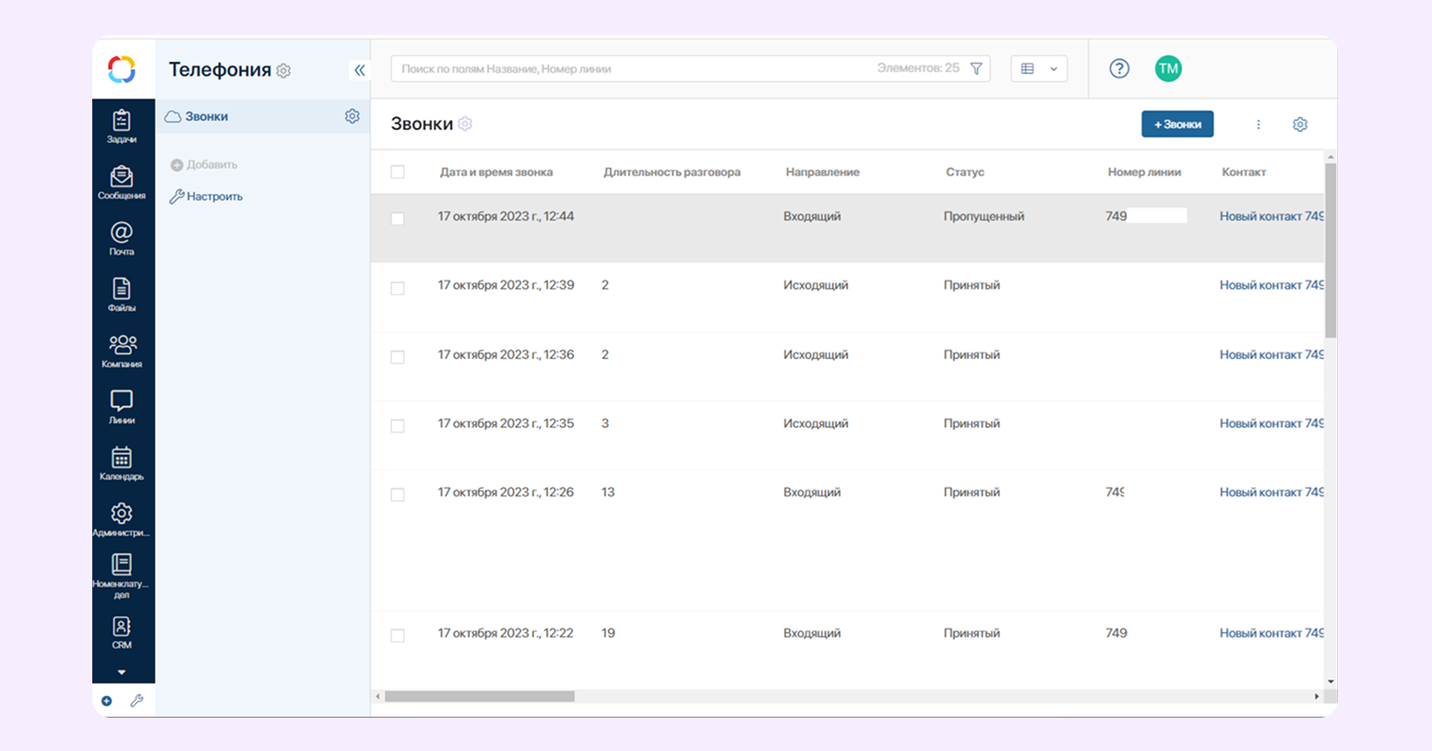This screenshot has width=1432, height=751.
Task: Click column header Статус
Action: [x=965, y=172]
